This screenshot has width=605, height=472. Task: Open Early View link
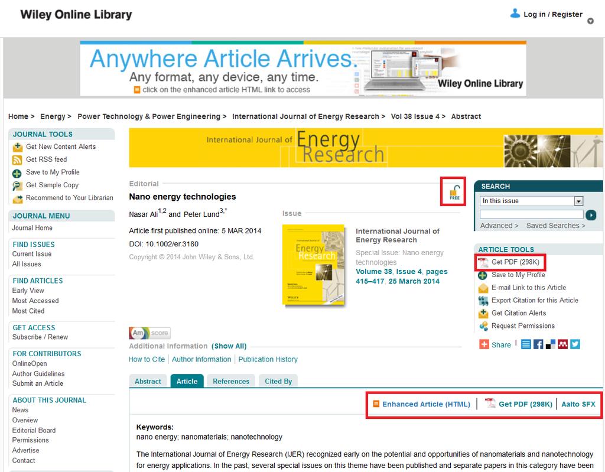tap(28, 291)
